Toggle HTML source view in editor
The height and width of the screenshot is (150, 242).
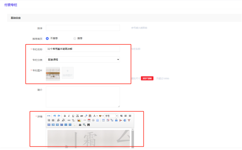[49, 116]
